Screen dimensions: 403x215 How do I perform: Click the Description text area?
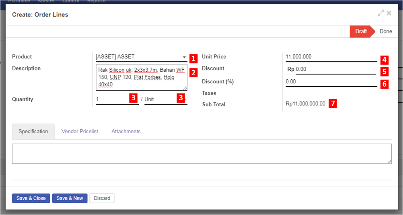point(141,77)
